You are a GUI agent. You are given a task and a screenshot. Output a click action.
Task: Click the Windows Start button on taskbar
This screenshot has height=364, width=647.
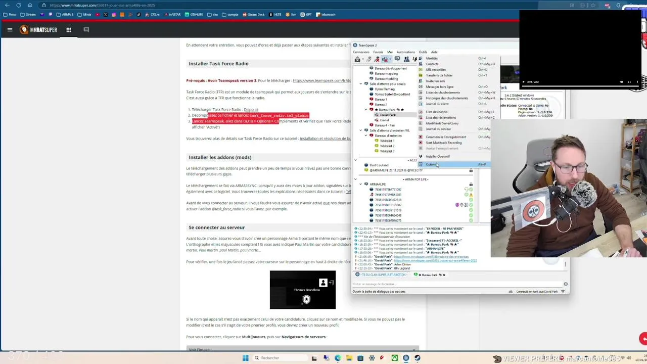tap(246, 358)
